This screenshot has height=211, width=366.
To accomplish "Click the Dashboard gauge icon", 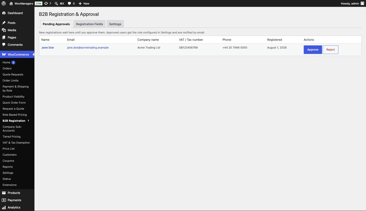I will (4, 13).
